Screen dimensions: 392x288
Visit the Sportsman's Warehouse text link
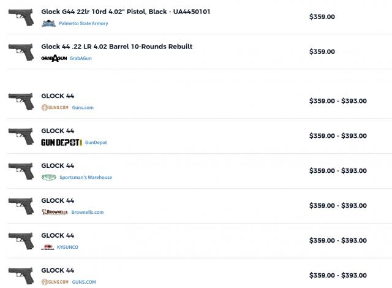click(x=86, y=177)
